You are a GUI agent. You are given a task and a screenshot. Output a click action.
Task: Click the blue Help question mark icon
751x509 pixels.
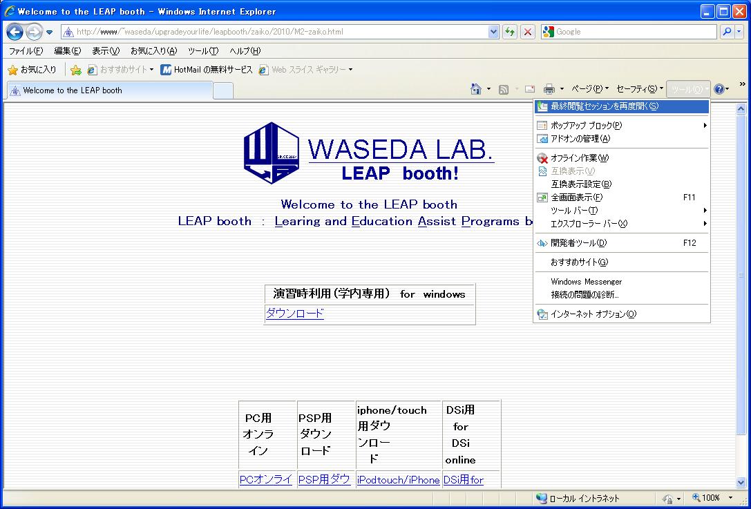pos(719,89)
